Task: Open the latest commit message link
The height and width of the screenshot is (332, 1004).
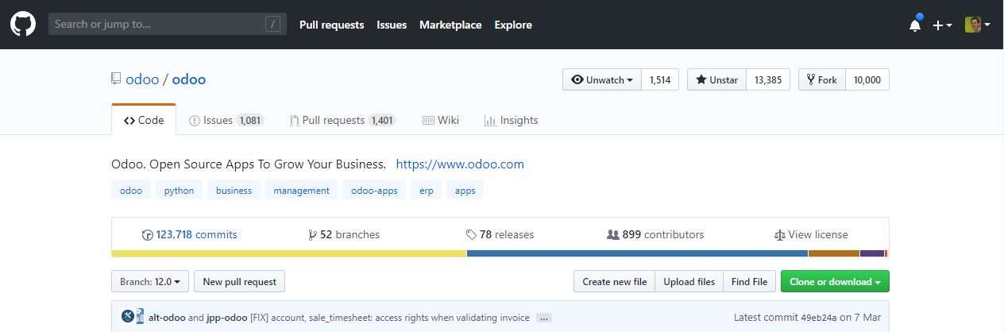Action: 390,318
